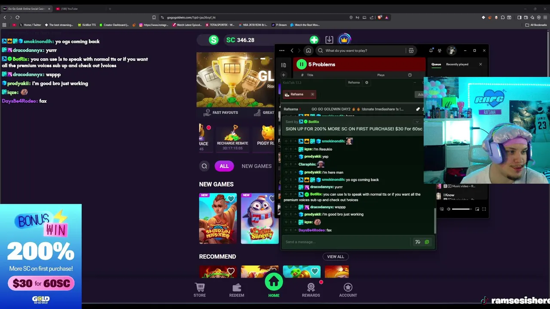Click green plus to add SC coins
Screen dimensions: 550x309
(x=314, y=40)
